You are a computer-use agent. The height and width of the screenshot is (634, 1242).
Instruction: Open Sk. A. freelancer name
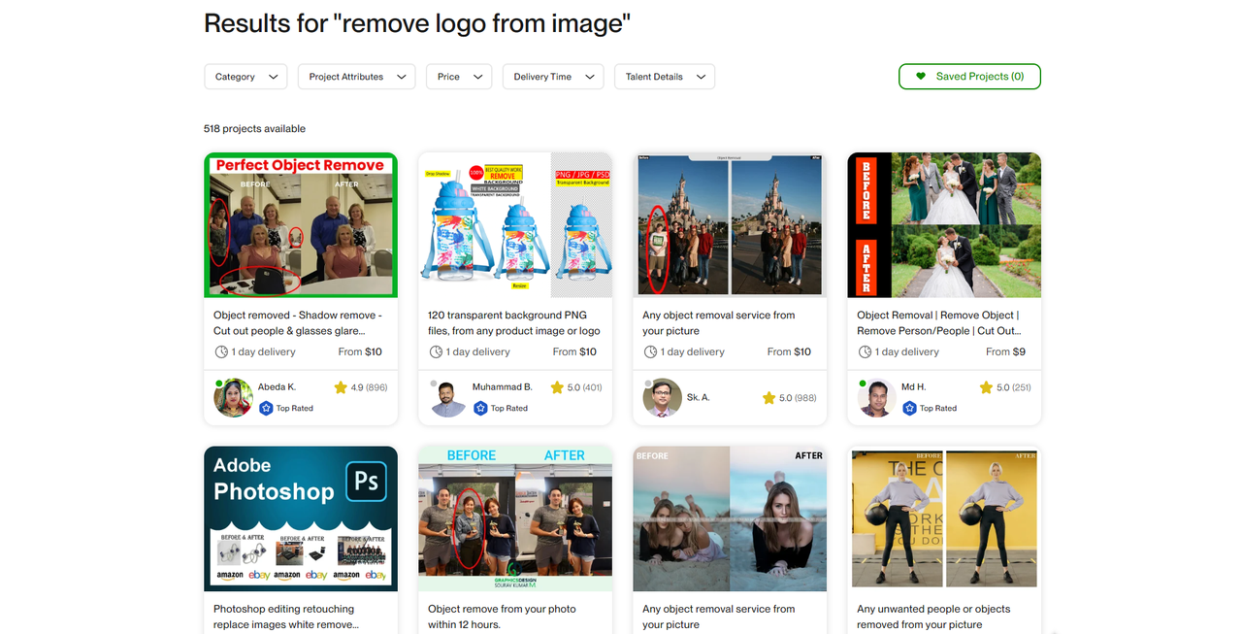point(699,397)
